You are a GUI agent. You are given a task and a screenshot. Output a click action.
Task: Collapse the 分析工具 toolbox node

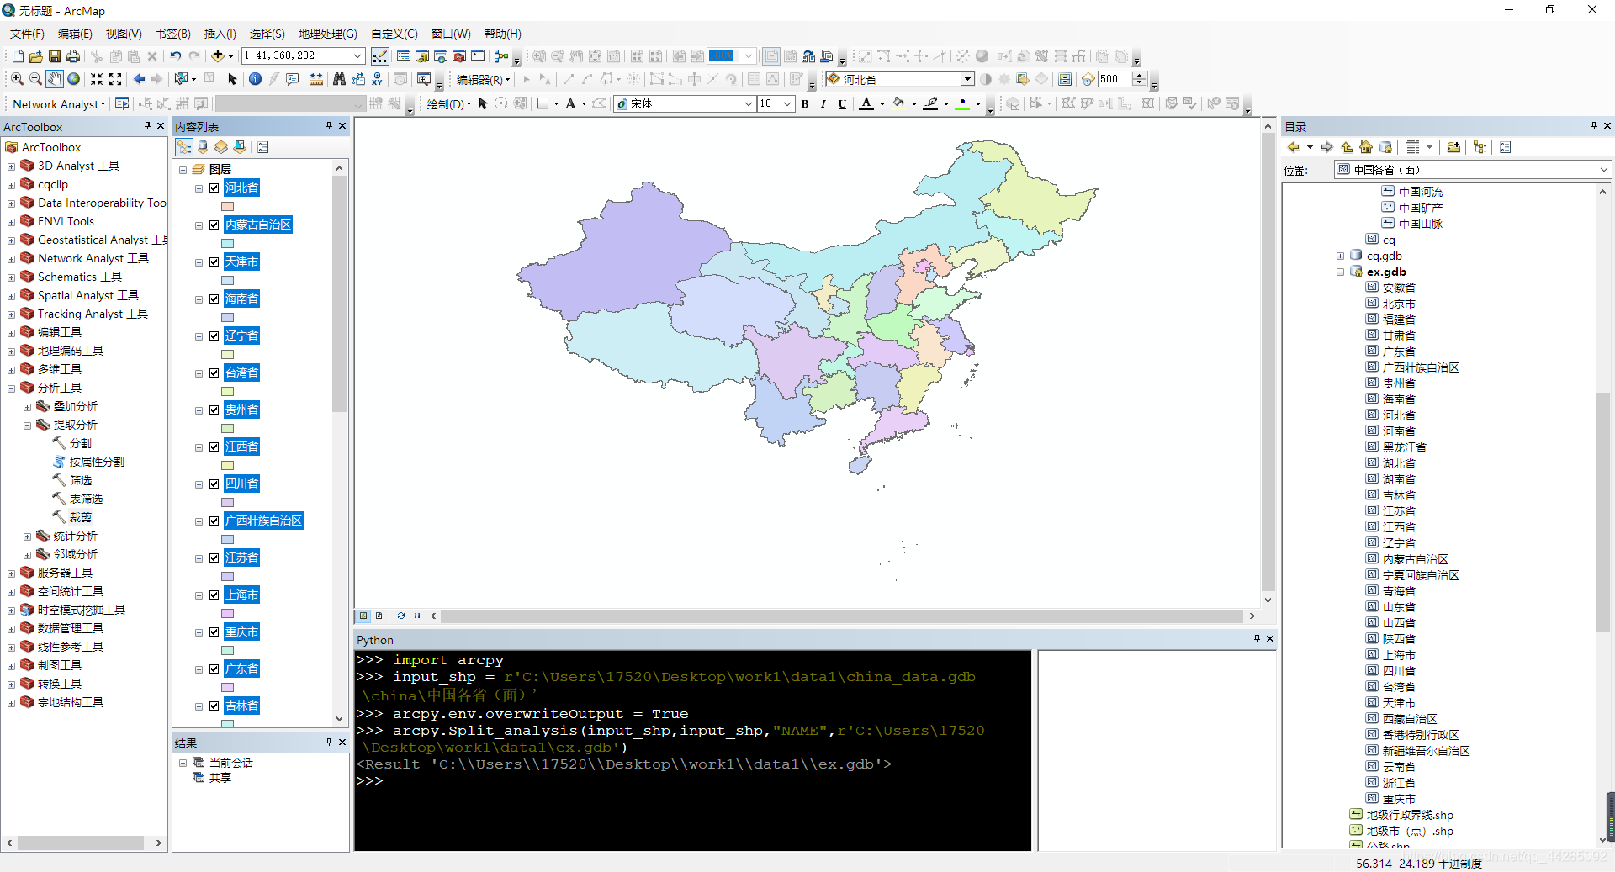point(11,388)
